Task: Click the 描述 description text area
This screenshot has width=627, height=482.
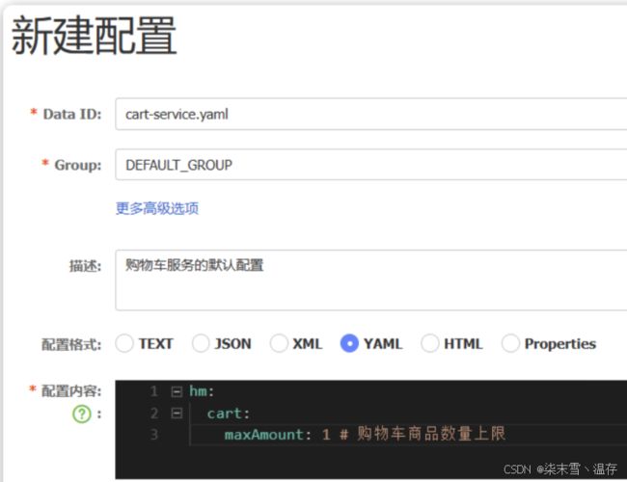Action: pyautogui.click(x=371, y=281)
